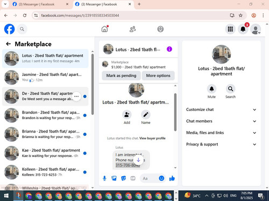Mute this conversation with the bell icon

click(x=211, y=89)
